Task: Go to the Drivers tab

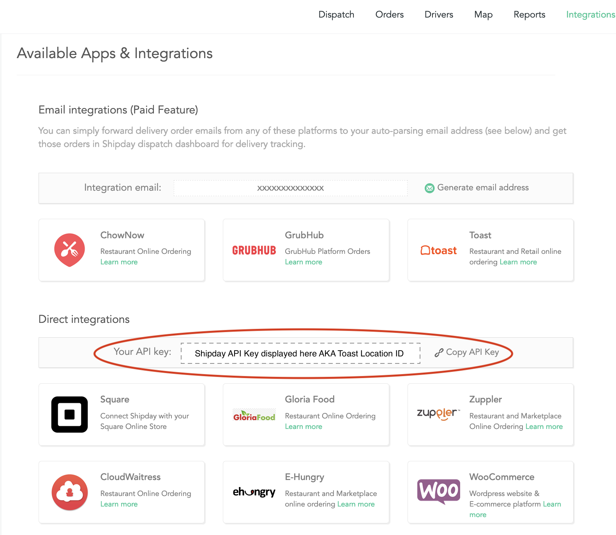Action: (x=439, y=15)
